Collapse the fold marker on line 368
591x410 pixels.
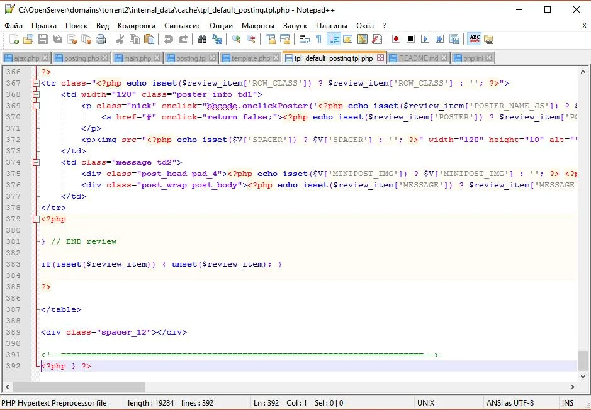[36, 94]
